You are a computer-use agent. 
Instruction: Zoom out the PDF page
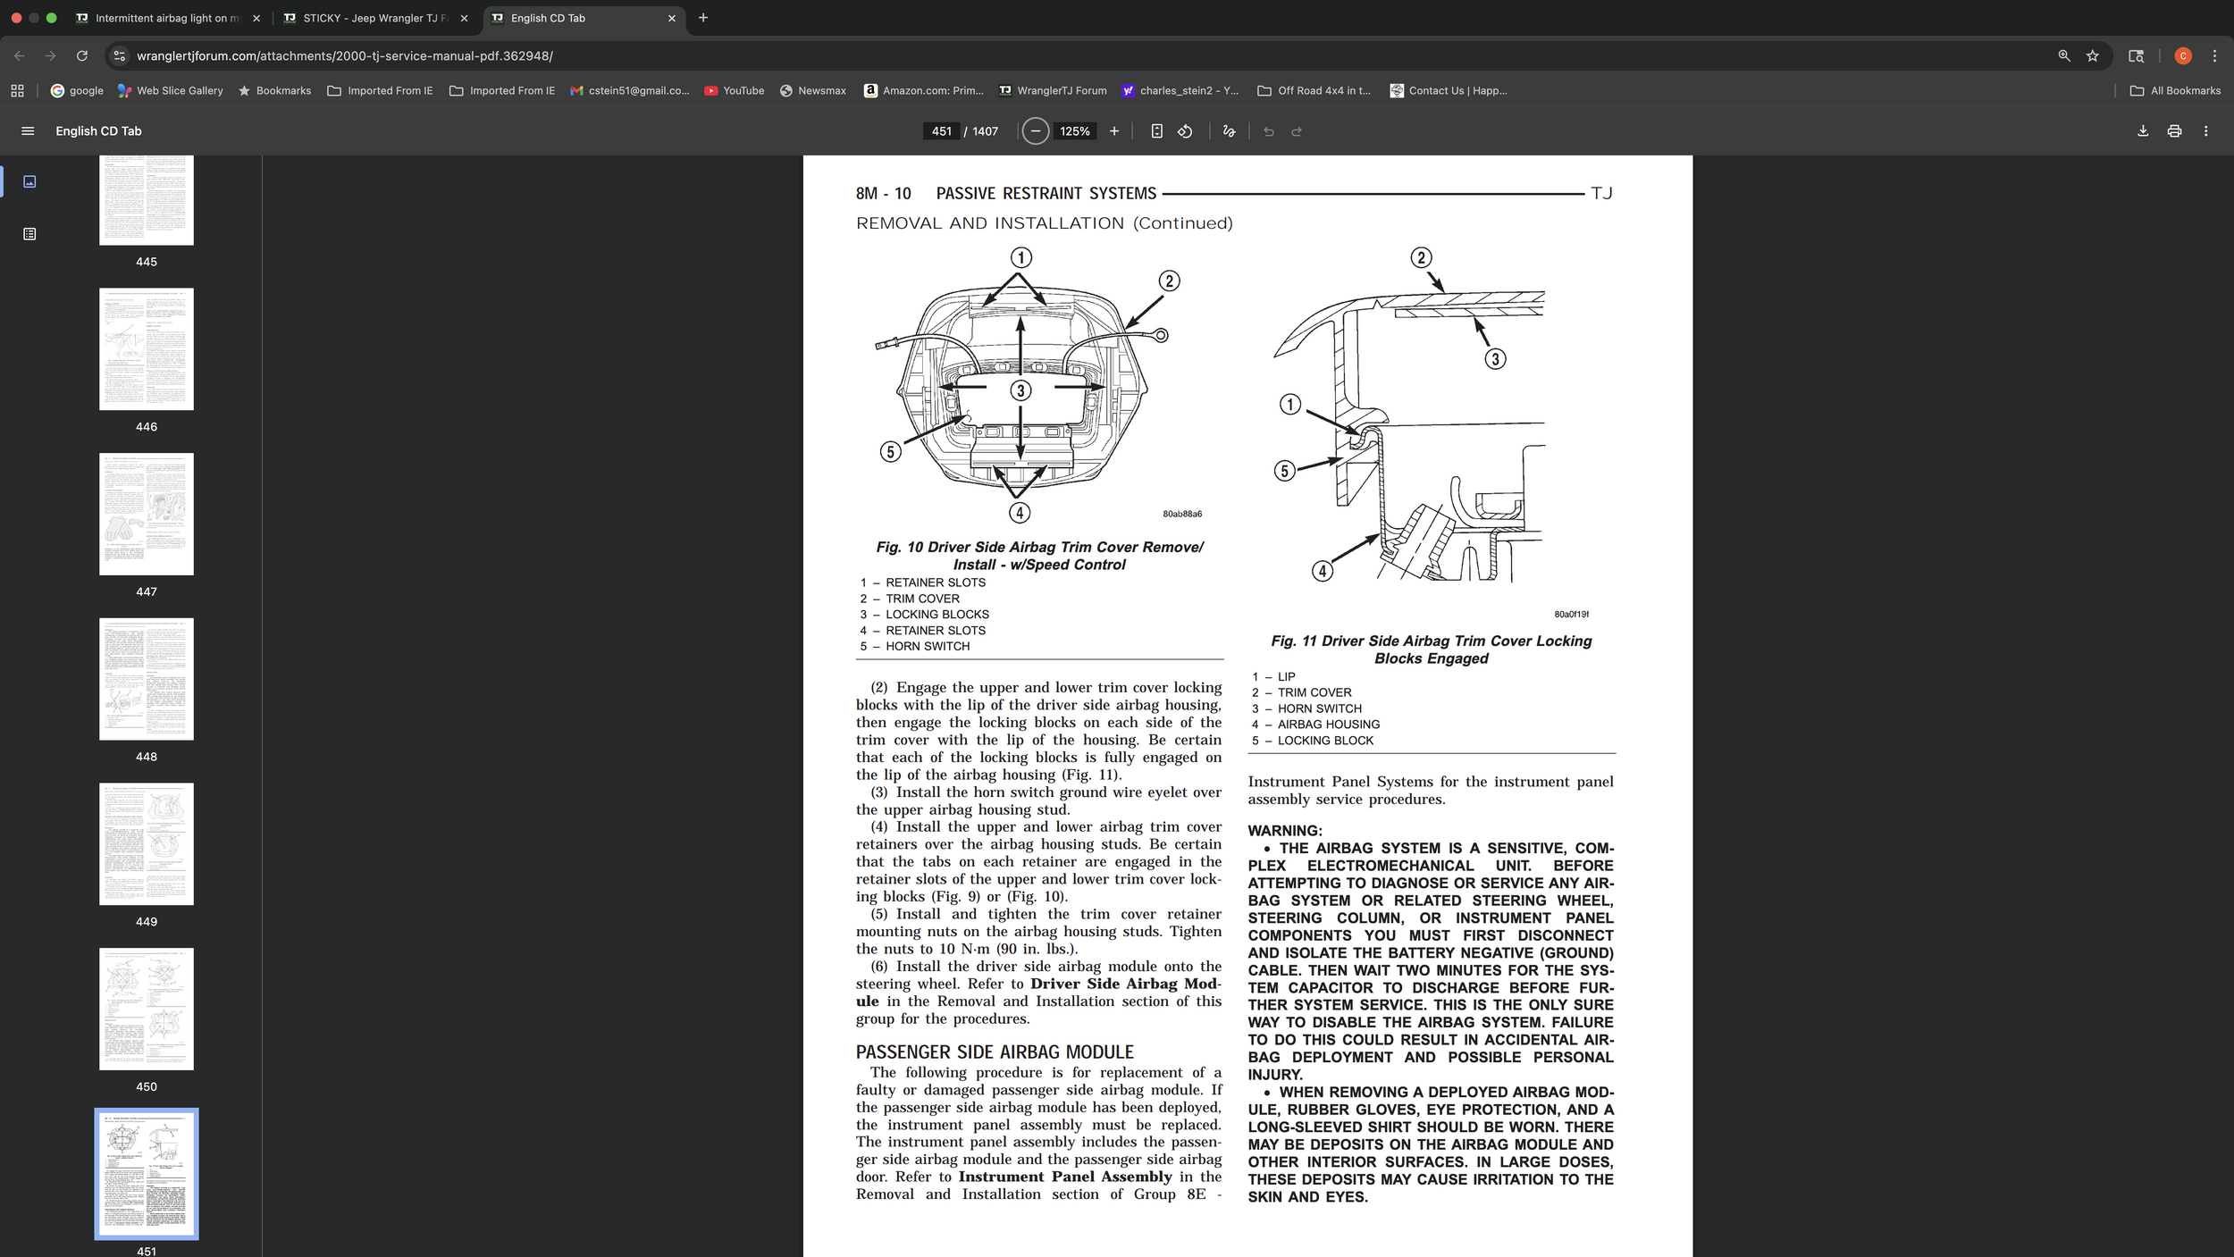(1035, 131)
